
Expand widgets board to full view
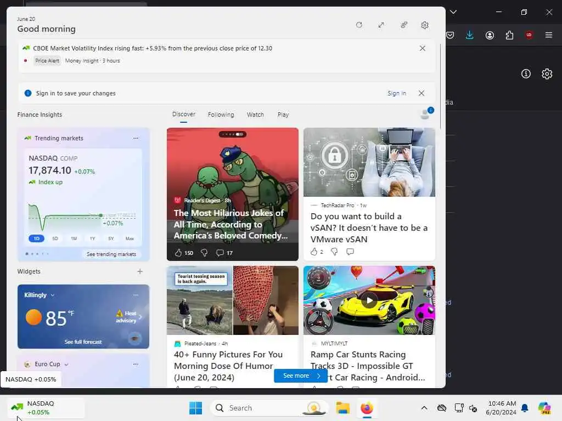[381, 25]
